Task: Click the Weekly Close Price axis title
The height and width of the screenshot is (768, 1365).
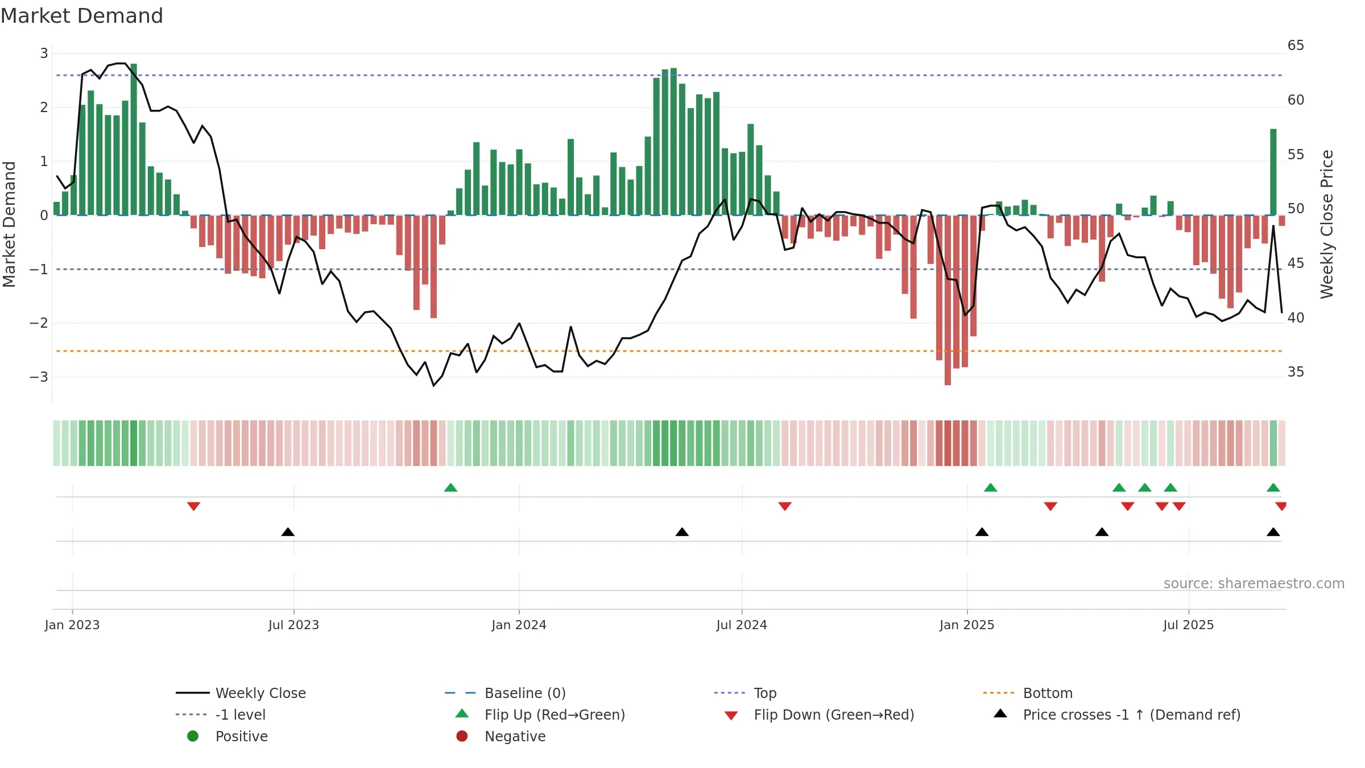Action: pos(1327,224)
